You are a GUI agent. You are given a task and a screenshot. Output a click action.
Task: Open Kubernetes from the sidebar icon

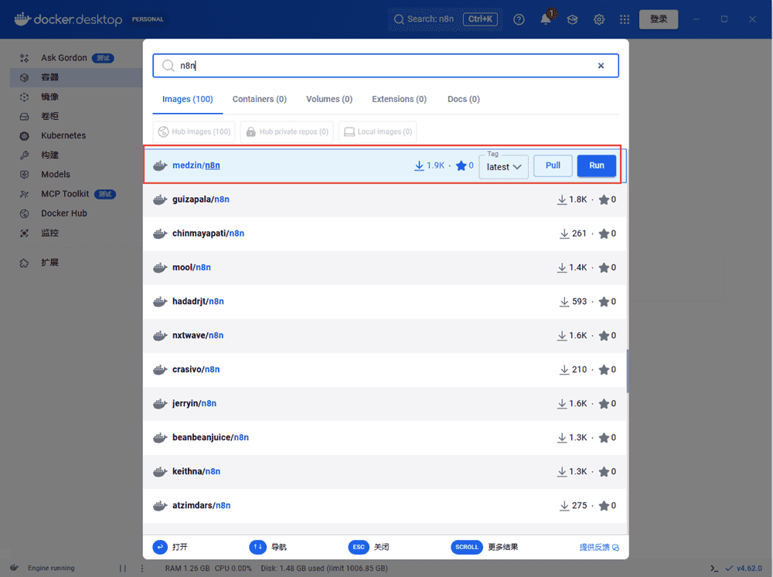25,135
